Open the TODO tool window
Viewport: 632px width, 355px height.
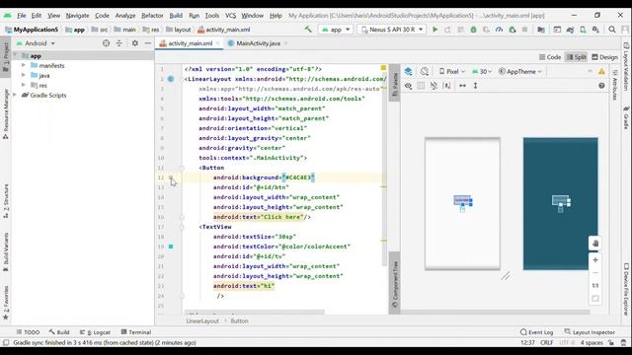coord(28,332)
